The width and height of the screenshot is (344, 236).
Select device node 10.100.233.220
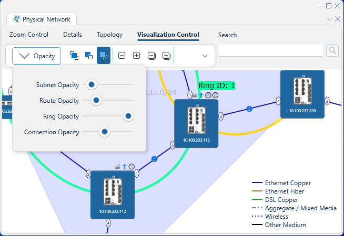302,94
